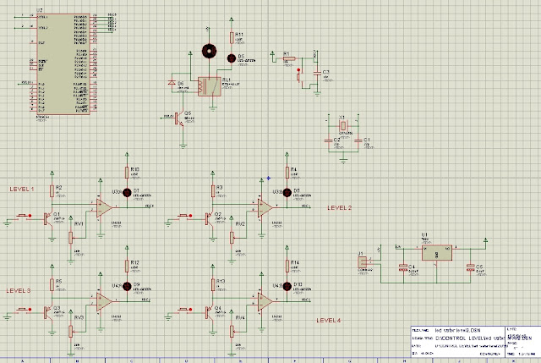Select op-amp U3:B in Level 2
This screenshot has height=363, width=541.
tap(265, 208)
